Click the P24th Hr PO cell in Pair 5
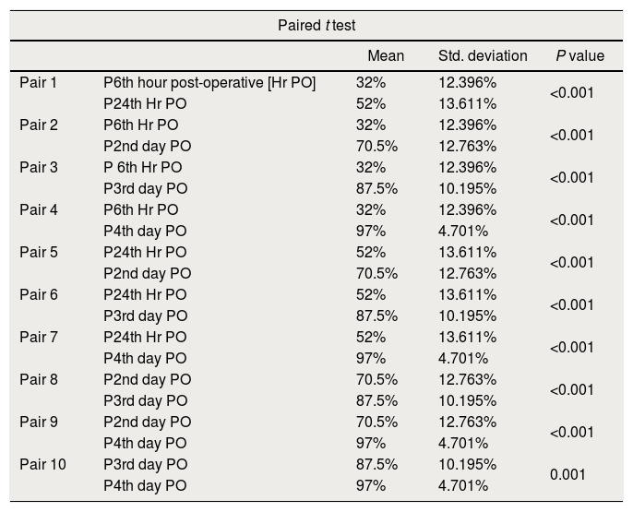The height and width of the screenshot is (512, 633). (x=145, y=253)
